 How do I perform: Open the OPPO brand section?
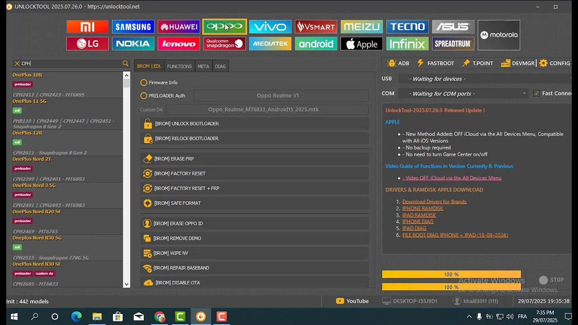(x=224, y=27)
